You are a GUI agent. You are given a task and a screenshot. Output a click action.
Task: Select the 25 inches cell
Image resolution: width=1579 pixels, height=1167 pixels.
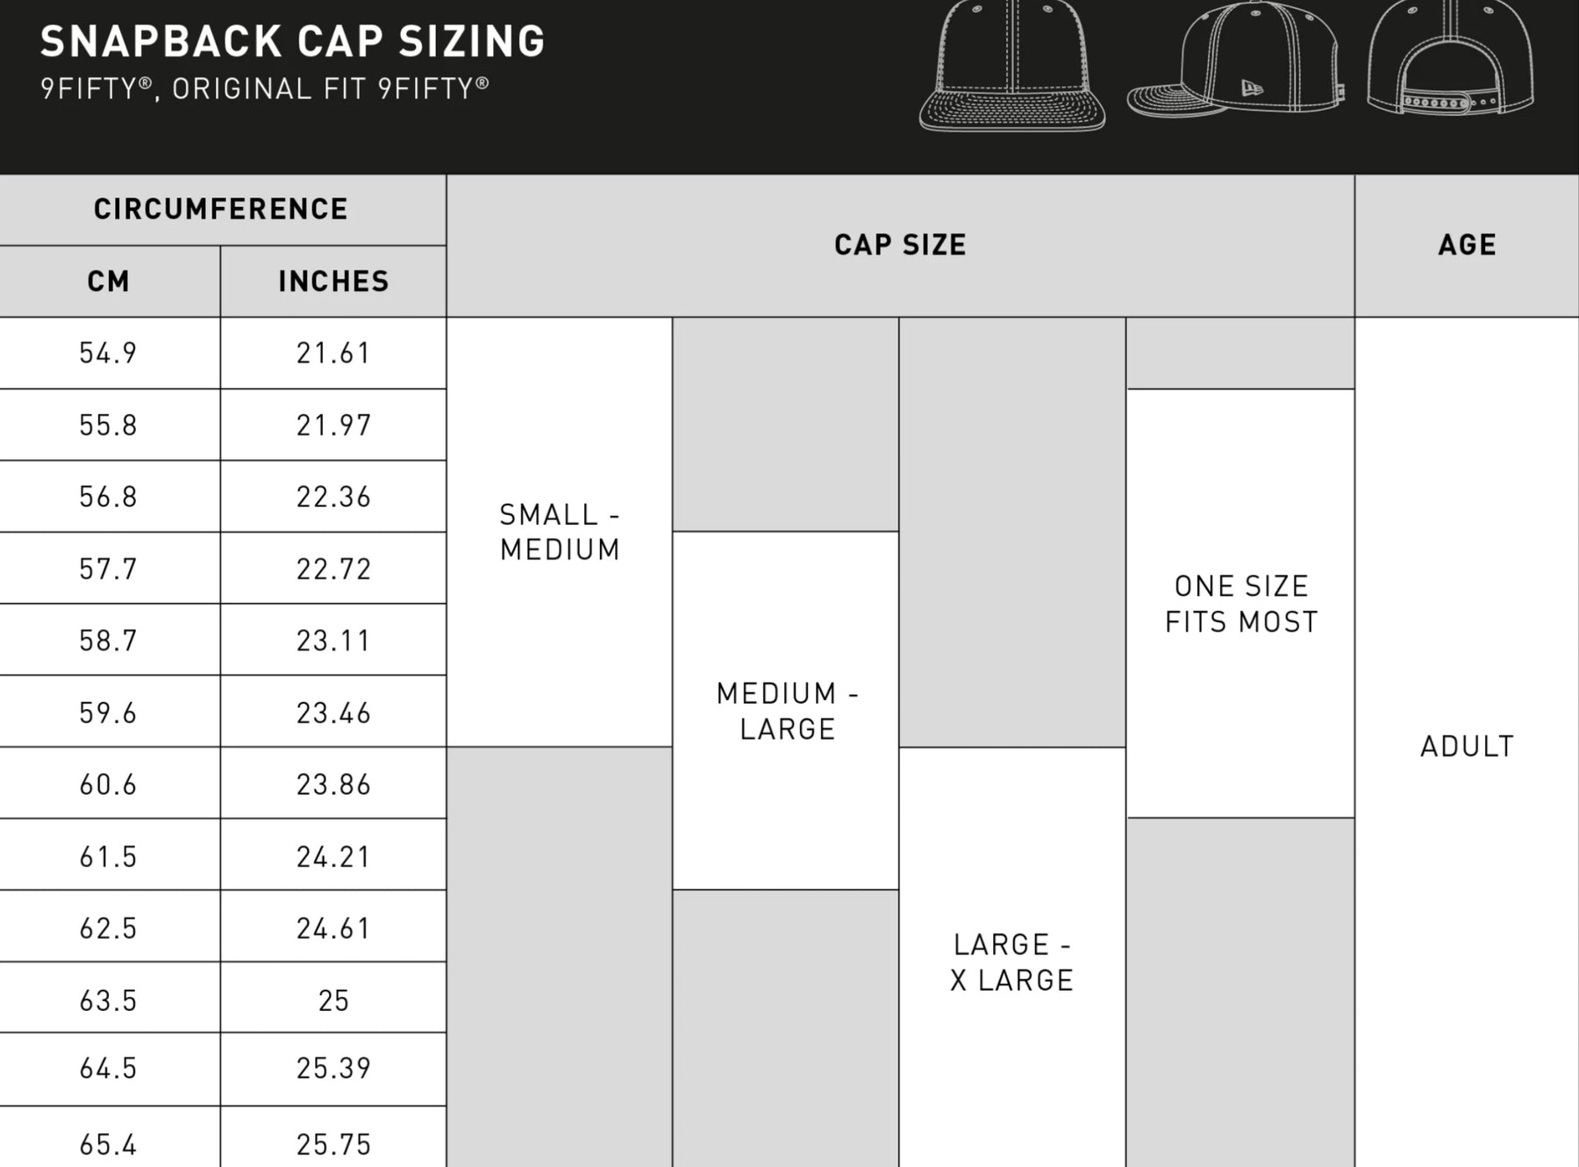pyautogui.click(x=333, y=999)
